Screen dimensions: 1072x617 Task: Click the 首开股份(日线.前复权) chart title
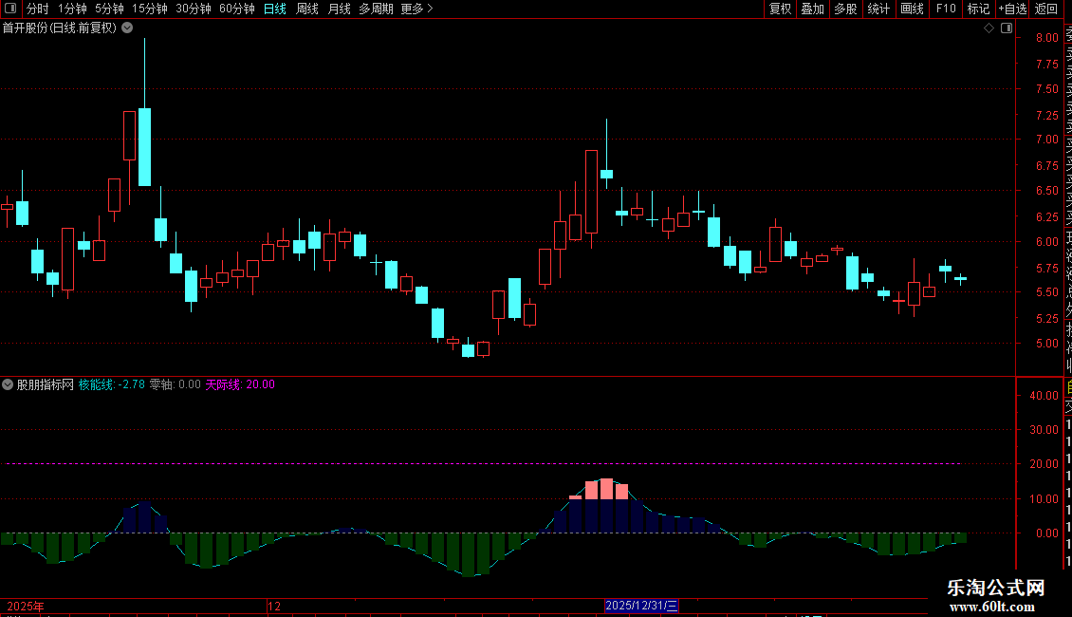(x=60, y=28)
